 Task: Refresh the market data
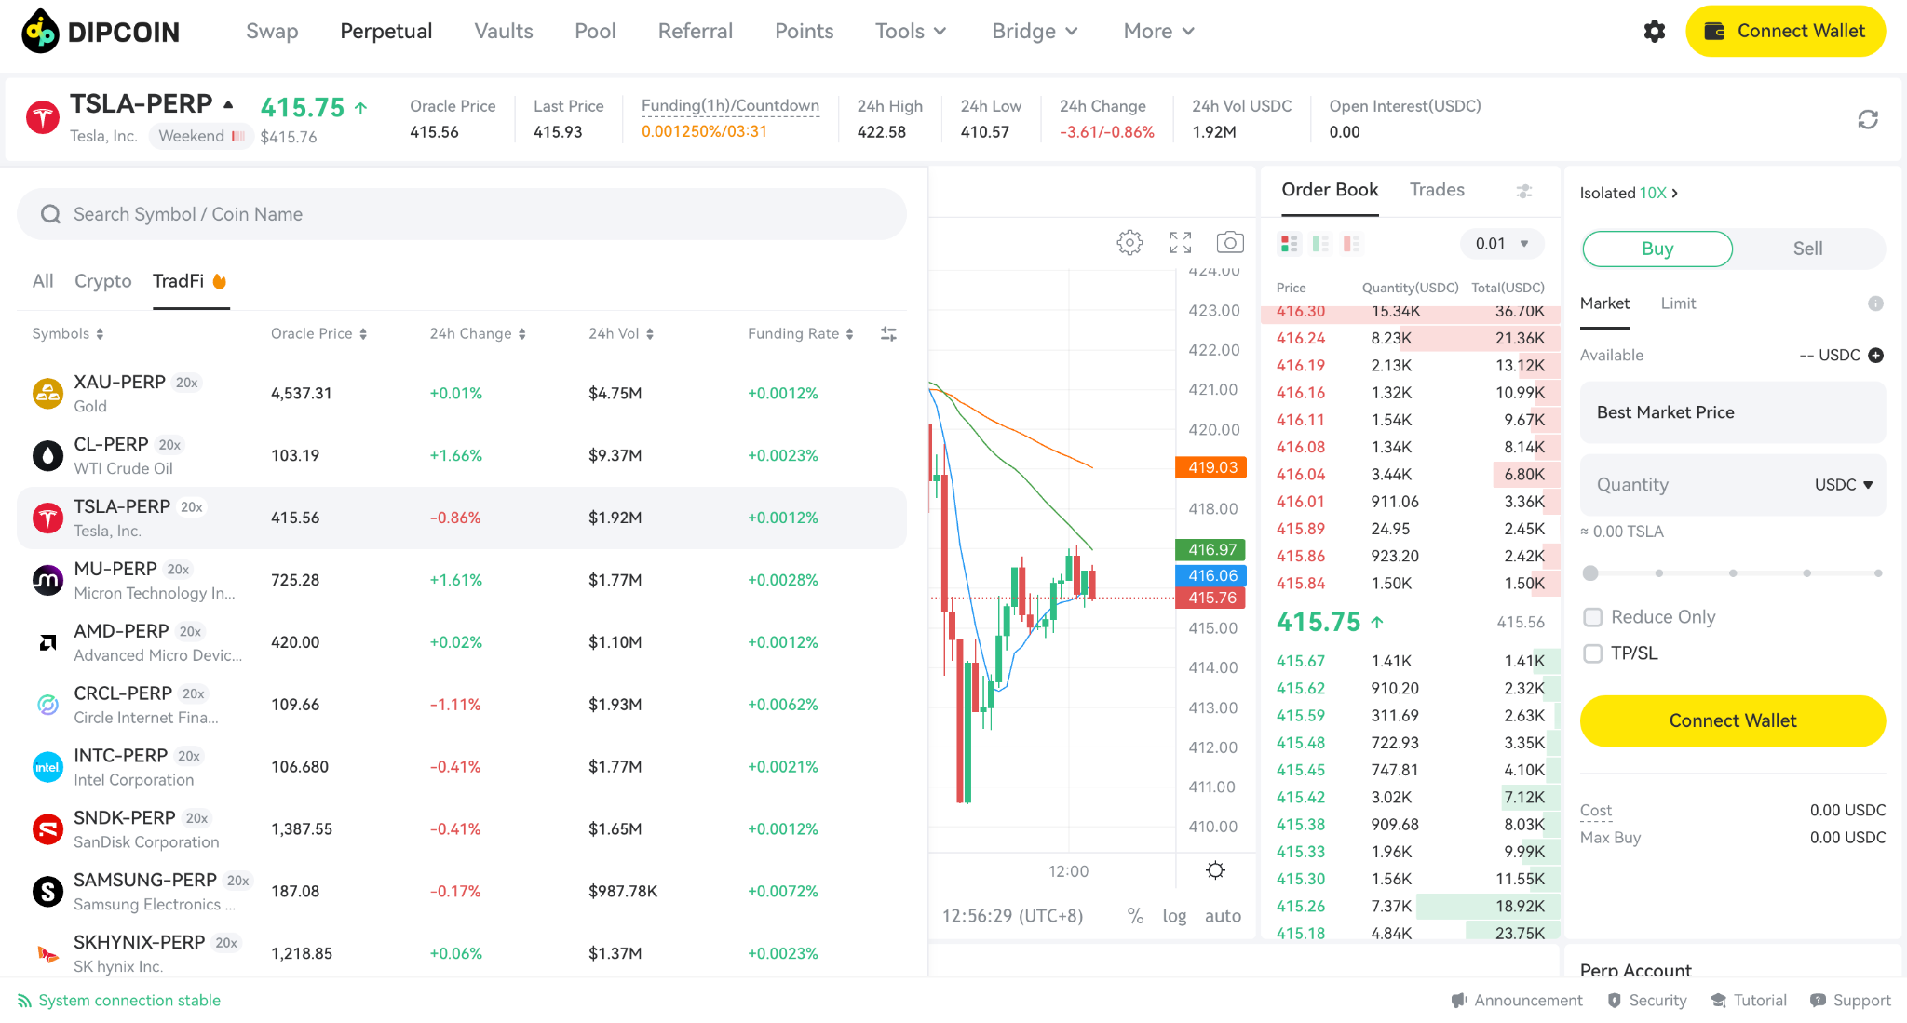click(1868, 119)
